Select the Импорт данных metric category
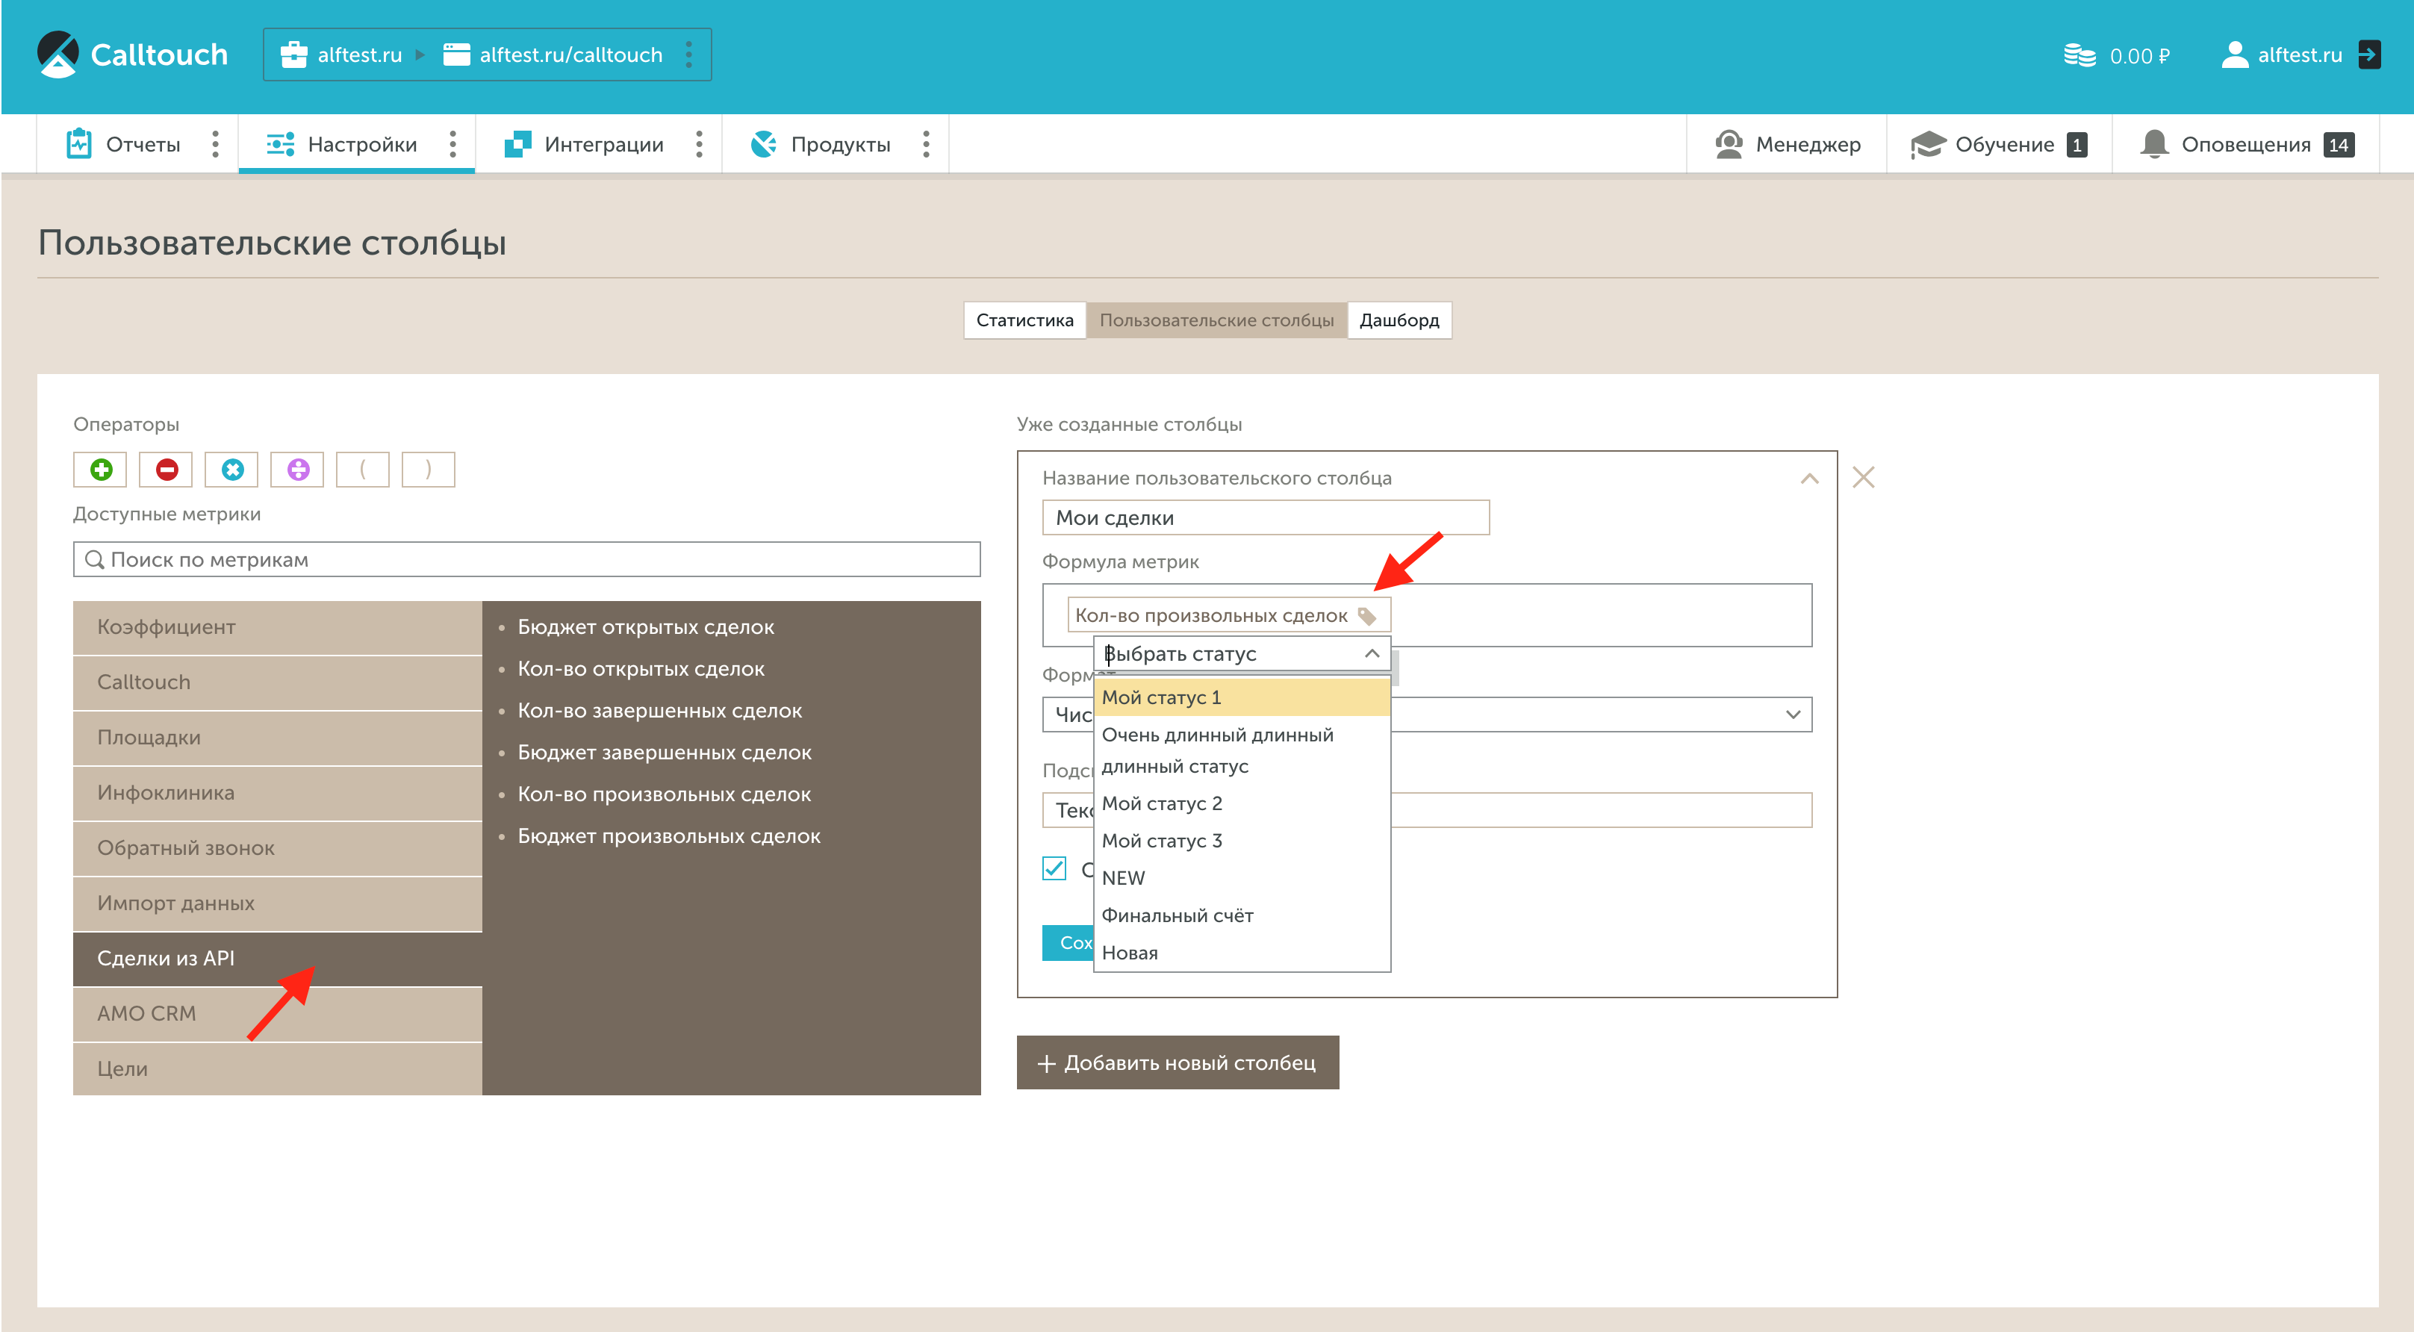 277,903
